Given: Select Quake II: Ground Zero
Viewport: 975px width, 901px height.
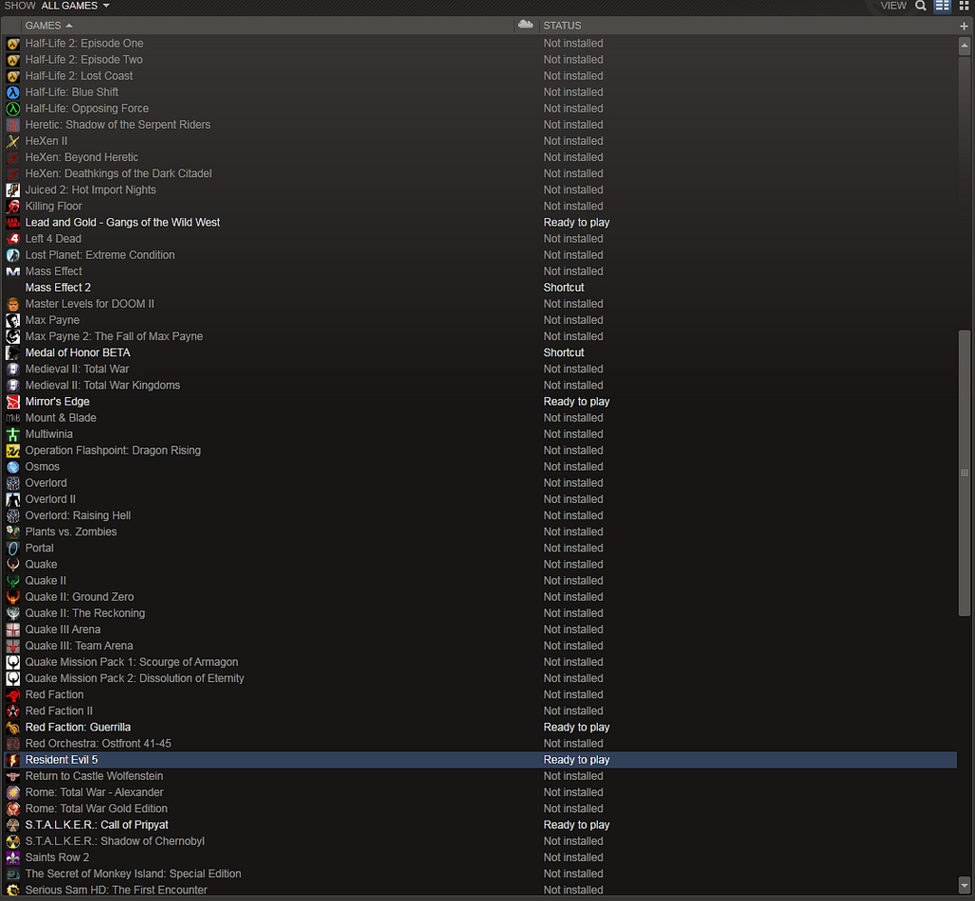Looking at the screenshot, I should [79, 597].
